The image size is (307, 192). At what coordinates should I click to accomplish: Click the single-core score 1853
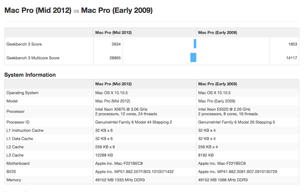click(x=293, y=44)
